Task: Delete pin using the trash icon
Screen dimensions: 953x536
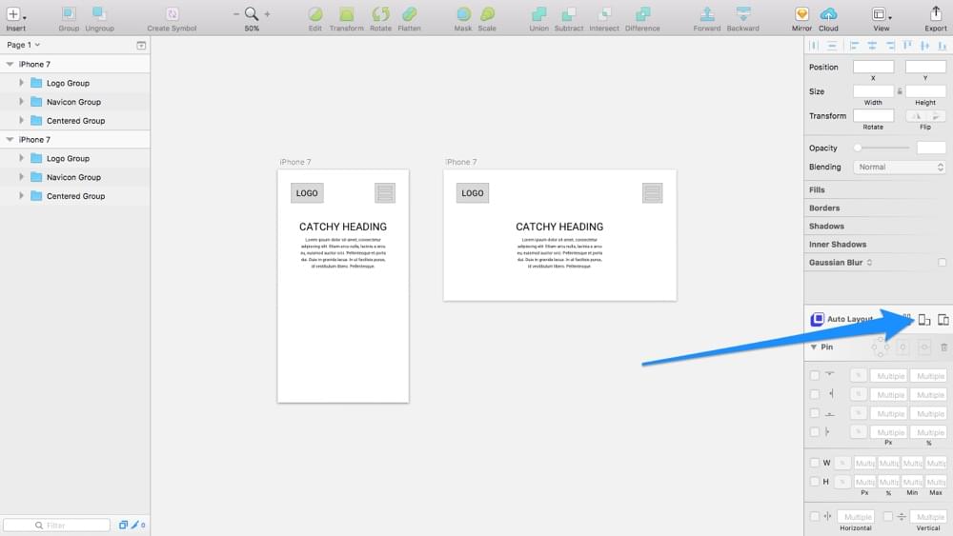Action: [943, 347]
